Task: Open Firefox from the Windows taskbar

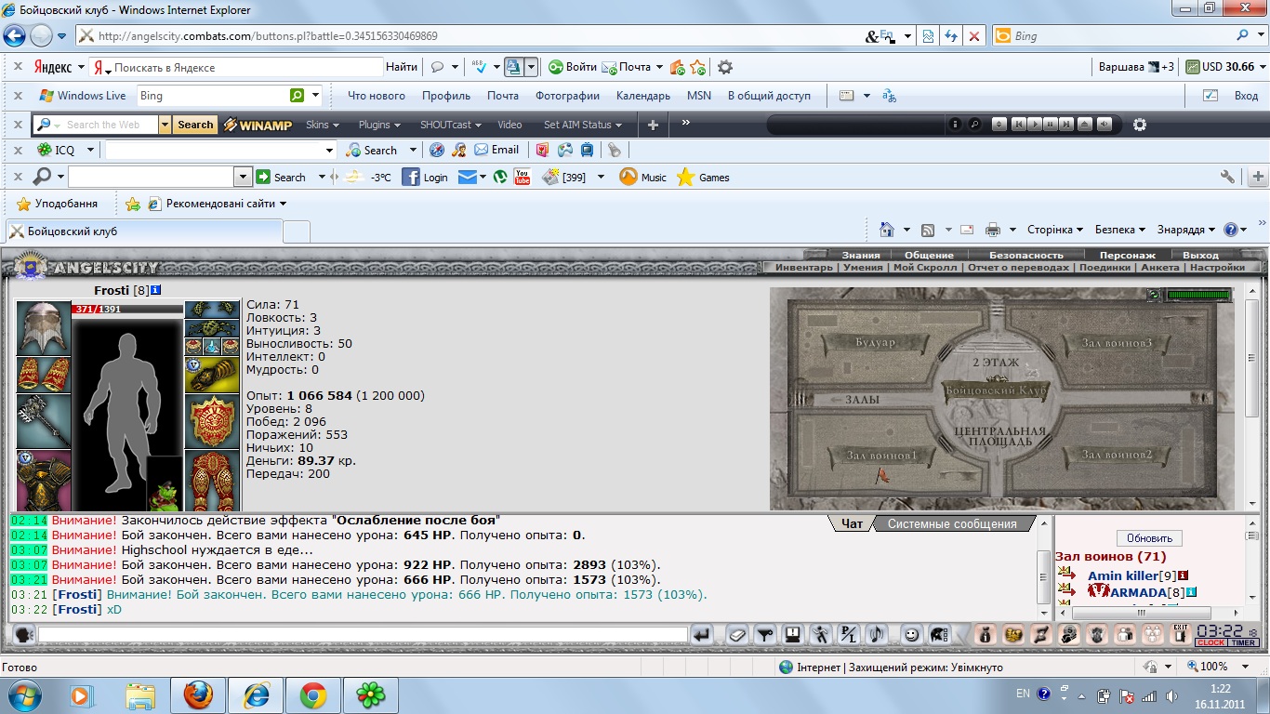Action: (x=197, y=694)
